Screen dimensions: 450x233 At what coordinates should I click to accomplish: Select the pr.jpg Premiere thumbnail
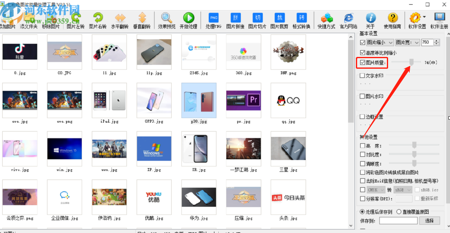coord(244,100)
